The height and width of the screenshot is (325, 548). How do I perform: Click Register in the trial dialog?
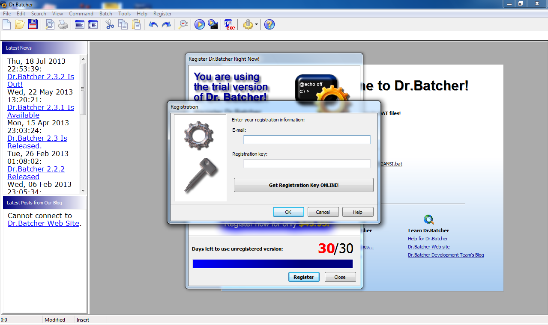(304, 277)
